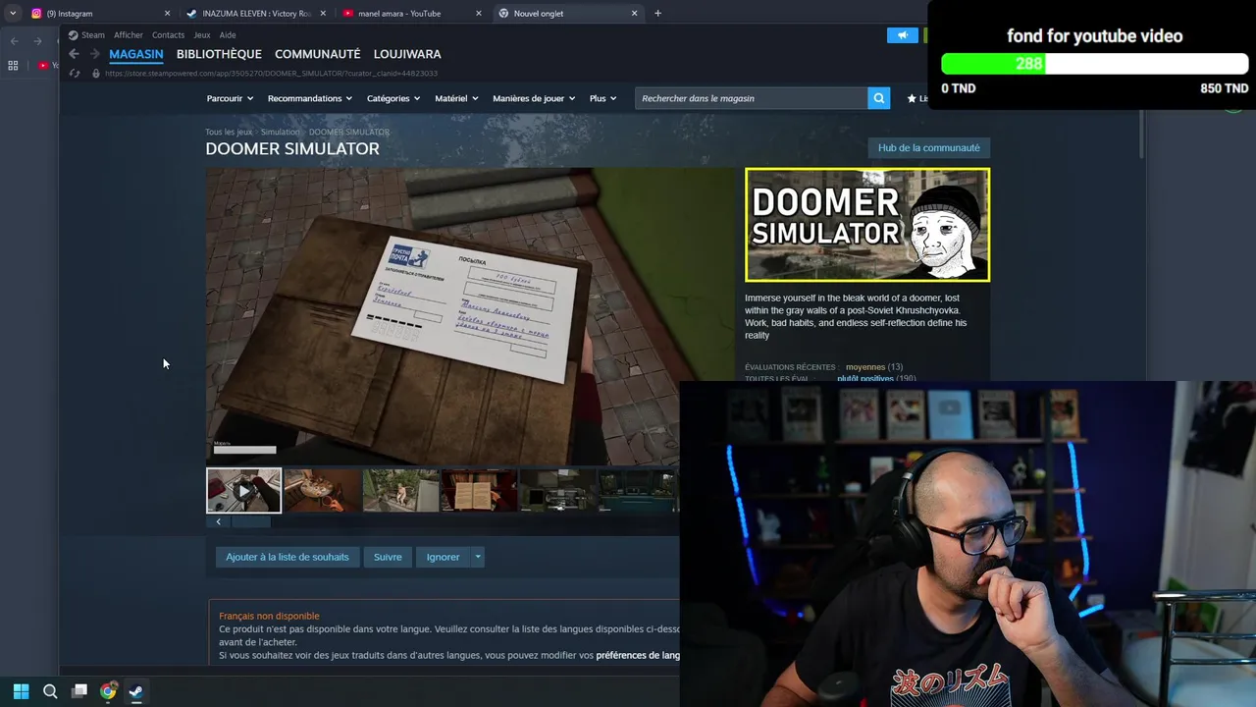Play the trailer video thumbnail
The image size is (1256, 707).
[243, 490]
